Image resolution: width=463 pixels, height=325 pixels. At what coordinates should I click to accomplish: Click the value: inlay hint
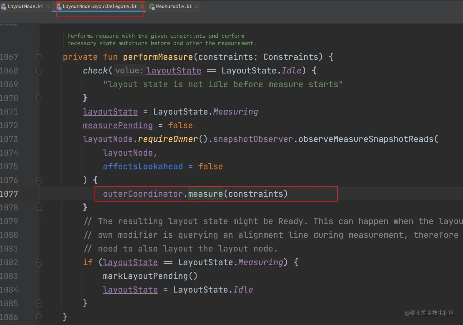129,71
